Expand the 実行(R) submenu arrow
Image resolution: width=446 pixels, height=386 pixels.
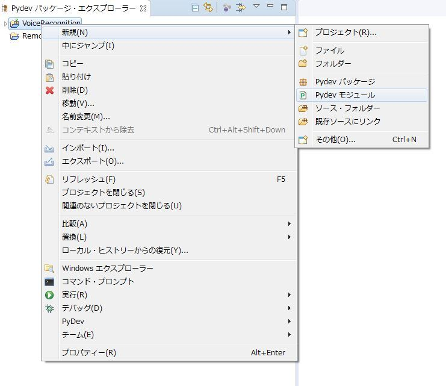coord(290,294)
